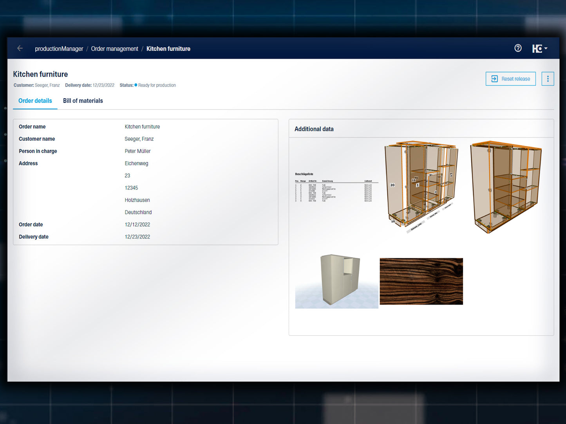The width and height of the screenshot is (566, 424).
Task: Click the blue Ready for production status
Action: pos(156,85)
